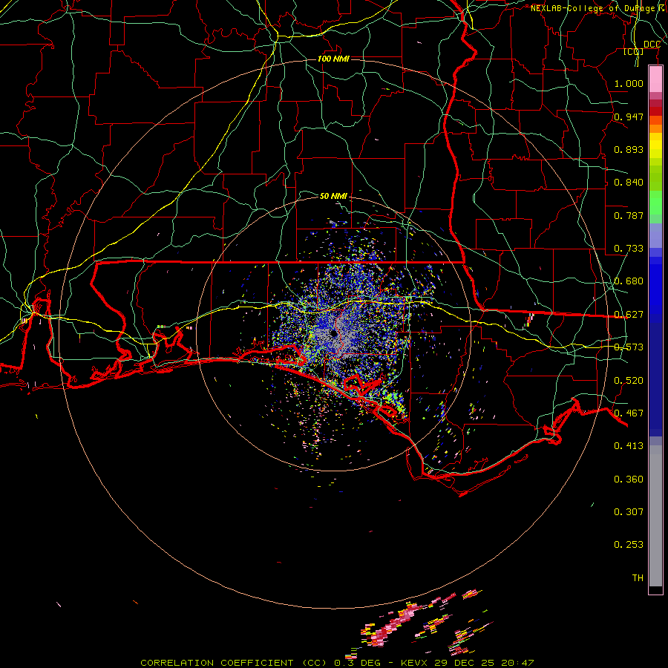Image resolution: width=668 pixels, height=668 pixels.
Task: Select the 0.947 scale value
Action: [629, 117]
